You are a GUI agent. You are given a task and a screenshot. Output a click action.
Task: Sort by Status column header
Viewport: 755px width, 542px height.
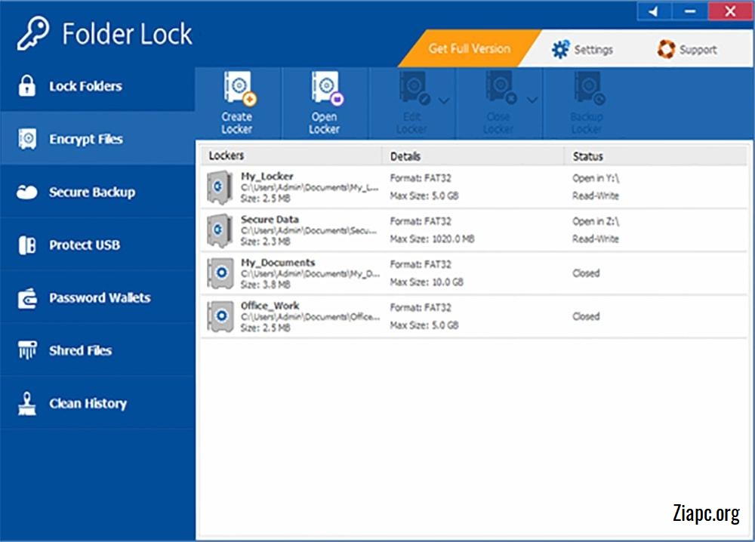click(x=655, y=156)
